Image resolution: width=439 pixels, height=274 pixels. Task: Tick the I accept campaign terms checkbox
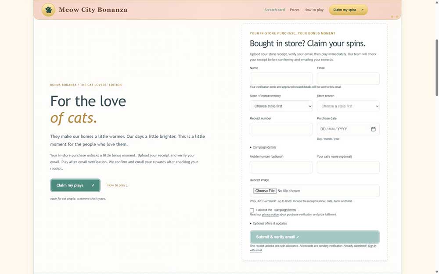(252, 210)
